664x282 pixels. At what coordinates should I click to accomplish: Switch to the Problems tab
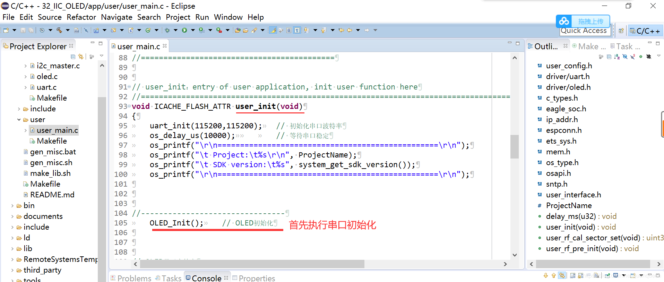point(131,278)
